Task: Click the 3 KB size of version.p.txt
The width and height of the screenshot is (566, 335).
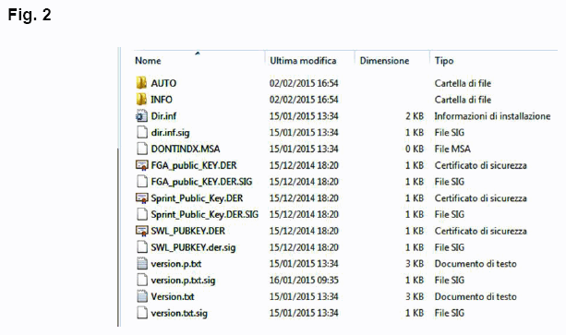Action: pyautogui.click(x=415, y=264)
